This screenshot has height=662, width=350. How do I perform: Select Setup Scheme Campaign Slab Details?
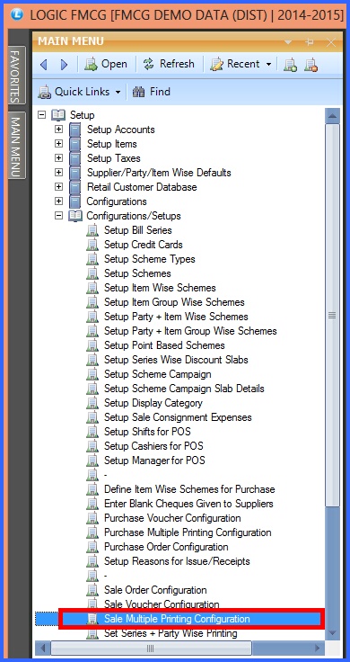tap(184, 388)
